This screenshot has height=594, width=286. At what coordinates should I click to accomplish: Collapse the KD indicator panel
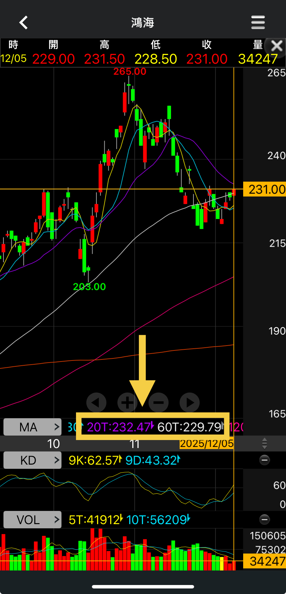coord(265,460)
